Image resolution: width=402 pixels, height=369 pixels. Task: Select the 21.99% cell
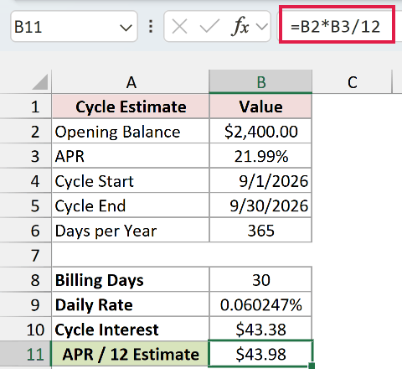[x=260, y=156]
